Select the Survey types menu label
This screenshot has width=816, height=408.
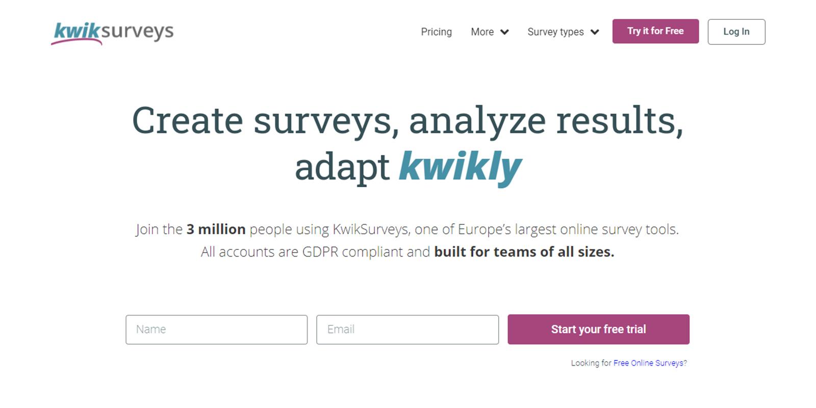(x=555, y=32)
